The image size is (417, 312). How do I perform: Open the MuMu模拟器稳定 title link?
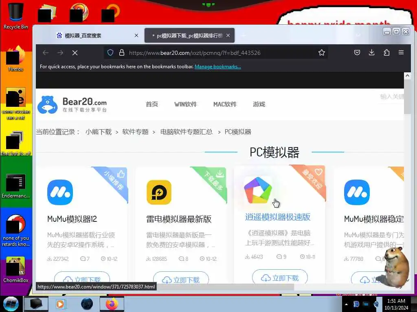[374, 219]
